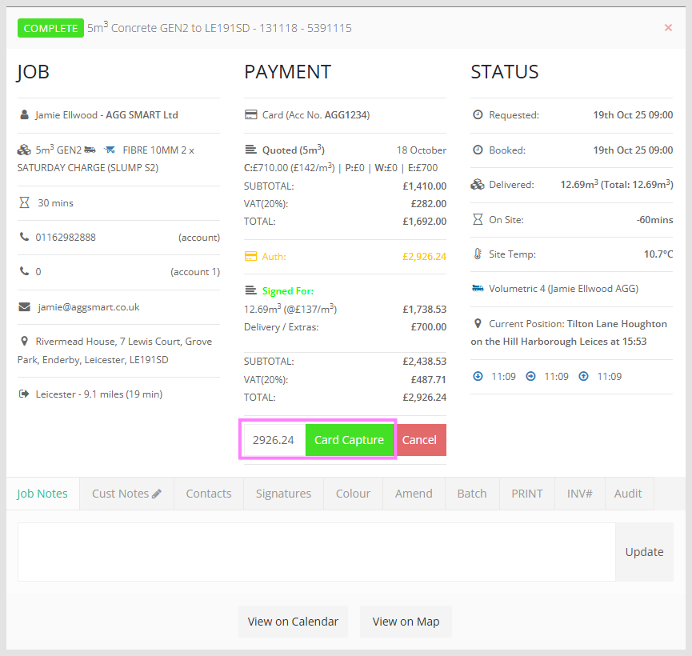
Task: Click the green Signed For label
Action: coord(288,291)
